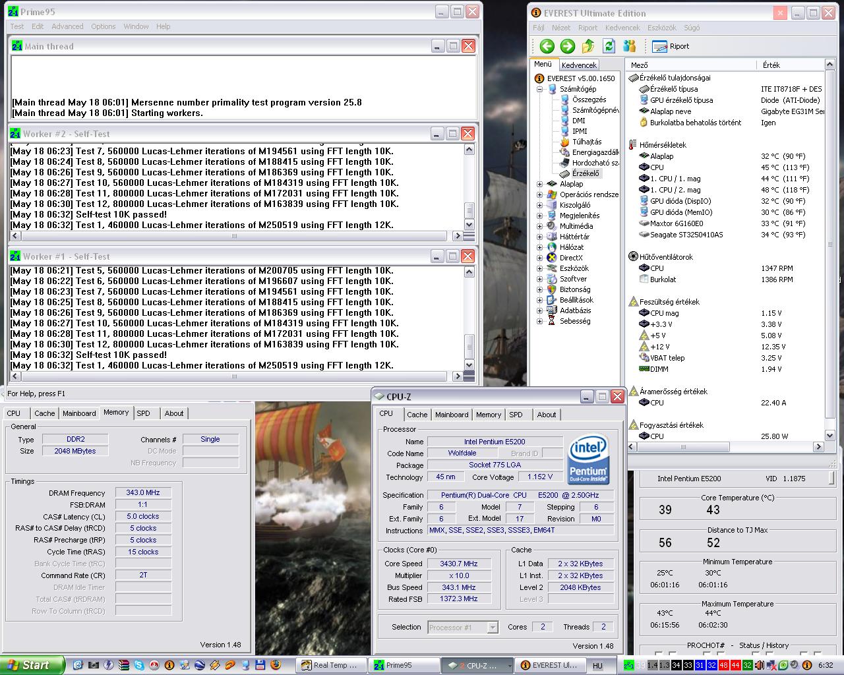Select the Túlhajtás flame icon item
Screen dimensions: 844x675
click(x=564, y=142)
